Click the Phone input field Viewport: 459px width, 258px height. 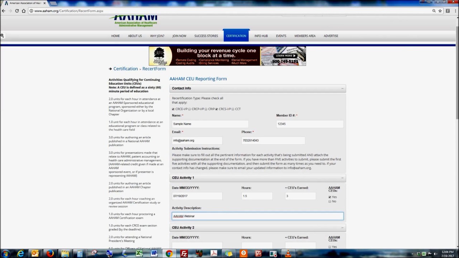[x=273, y=140]
